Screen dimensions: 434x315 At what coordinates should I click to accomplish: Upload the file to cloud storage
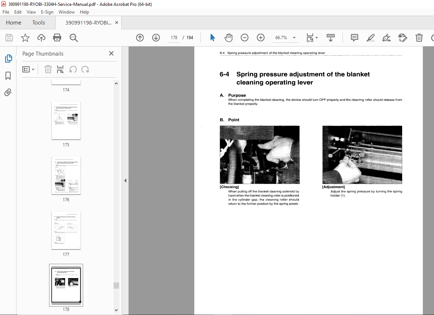[x=41, y=38]
